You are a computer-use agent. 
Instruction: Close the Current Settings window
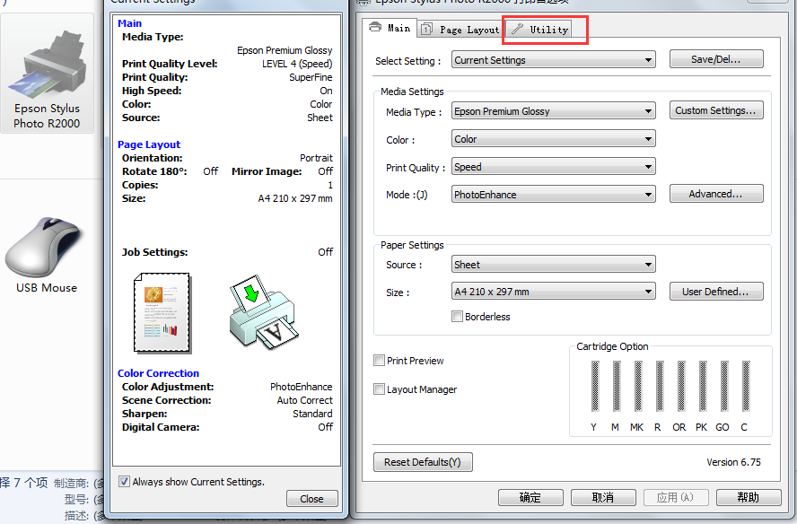(311, 499)
